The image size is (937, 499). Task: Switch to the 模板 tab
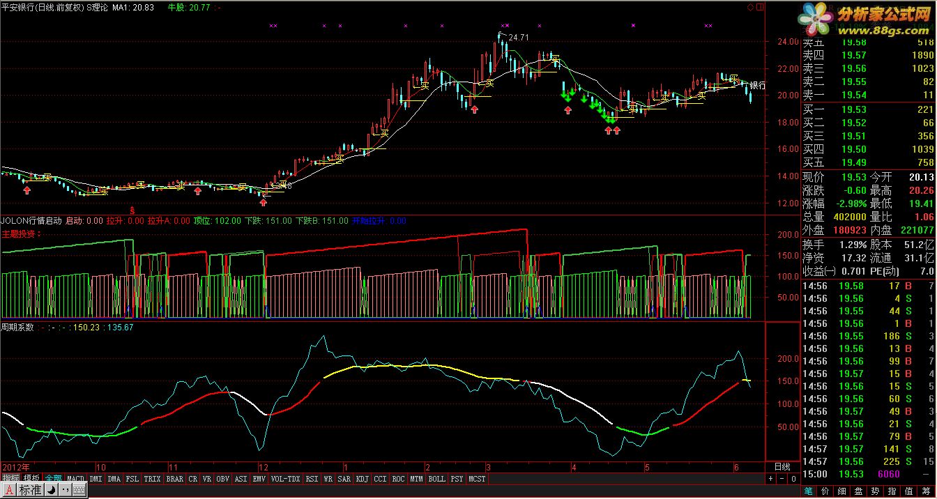[31, 479]
